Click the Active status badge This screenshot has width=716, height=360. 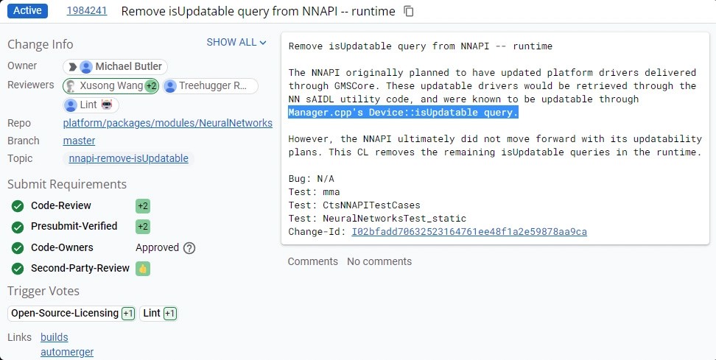tap(29, 11)
